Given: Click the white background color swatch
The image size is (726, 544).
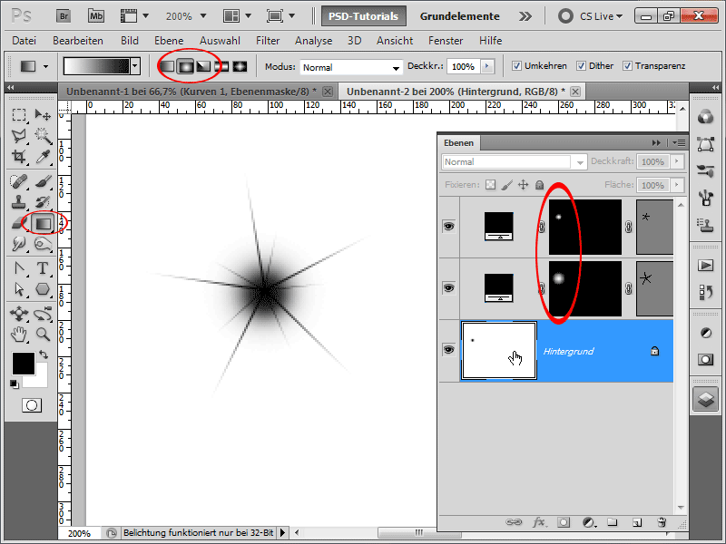Looking at the screenshot, I should coord(41,381).
